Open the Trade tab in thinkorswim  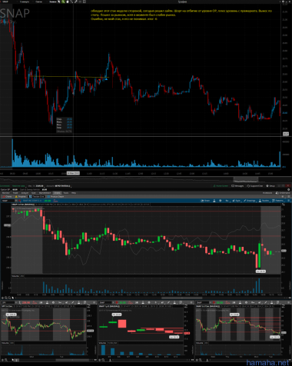[15, 193]
